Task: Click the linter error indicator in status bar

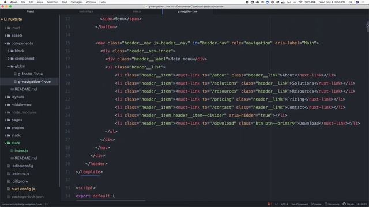Action: [270, 204]
